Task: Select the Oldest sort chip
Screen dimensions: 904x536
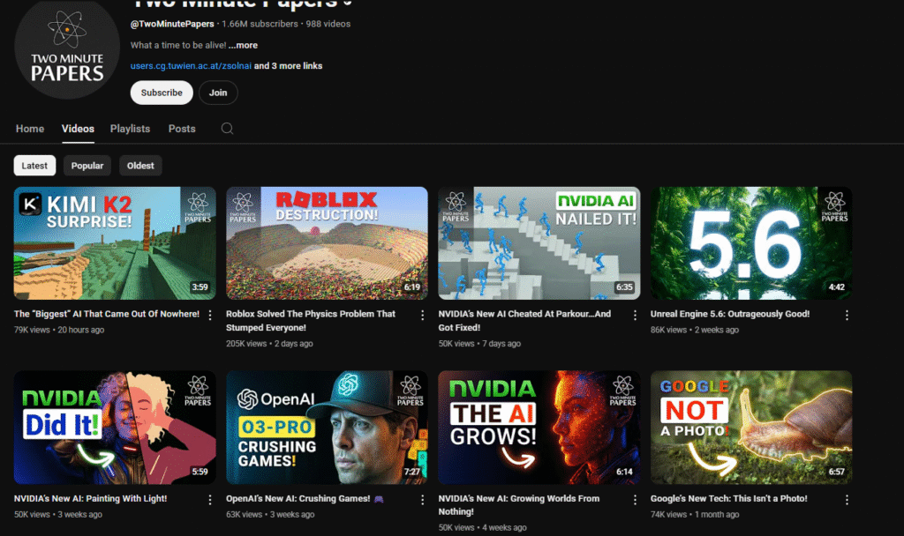Action: click(140, 166)
